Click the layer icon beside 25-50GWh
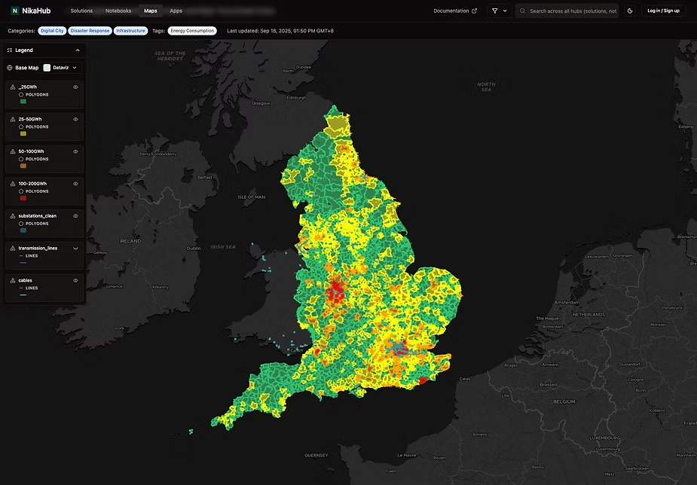This screenshot has width=697, height=485. pos(13,120)
